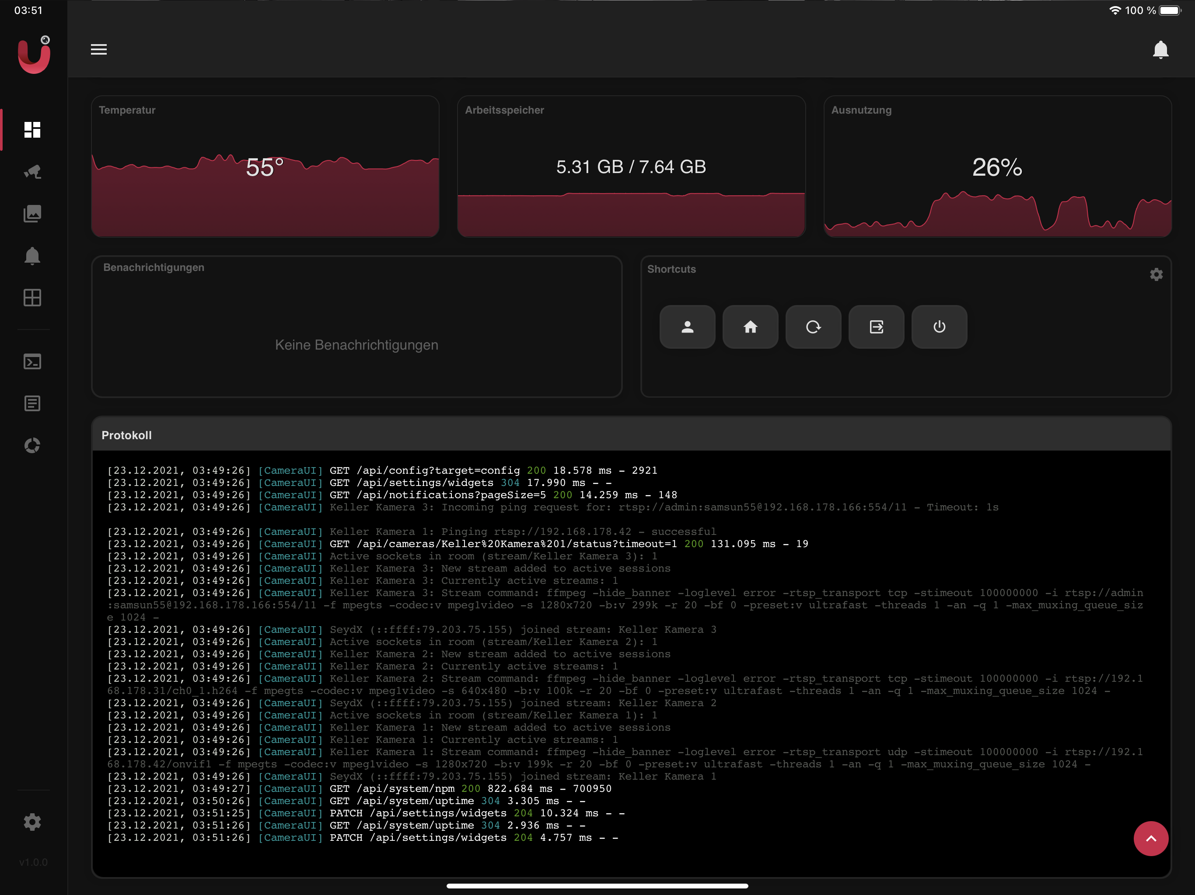1195x895 pixels.
Task: Open the hamburger menu
Action: click(x=98, y=49)
